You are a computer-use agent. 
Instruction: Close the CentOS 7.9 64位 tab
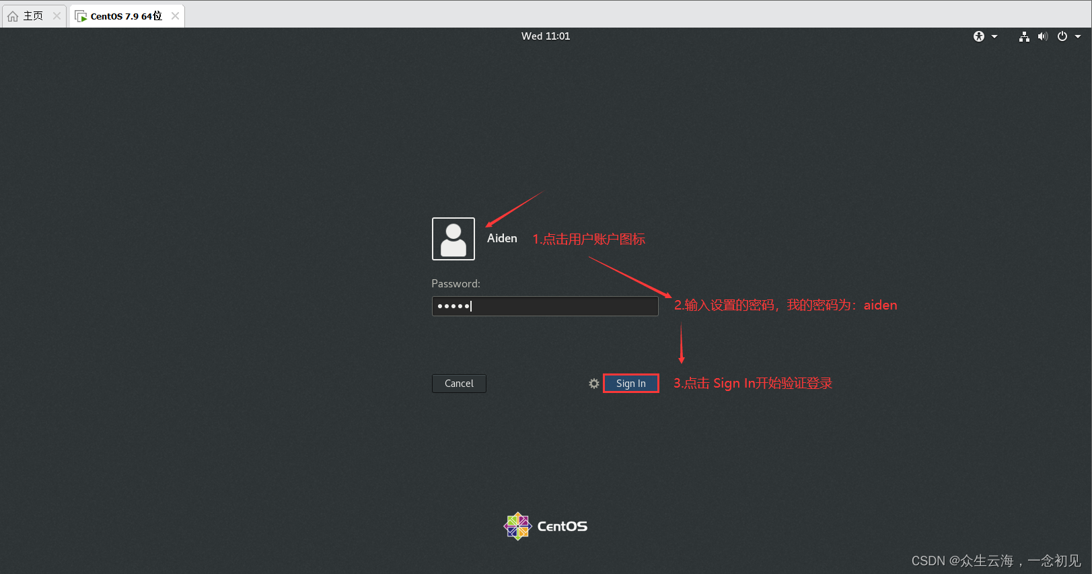tap(175, 16)
